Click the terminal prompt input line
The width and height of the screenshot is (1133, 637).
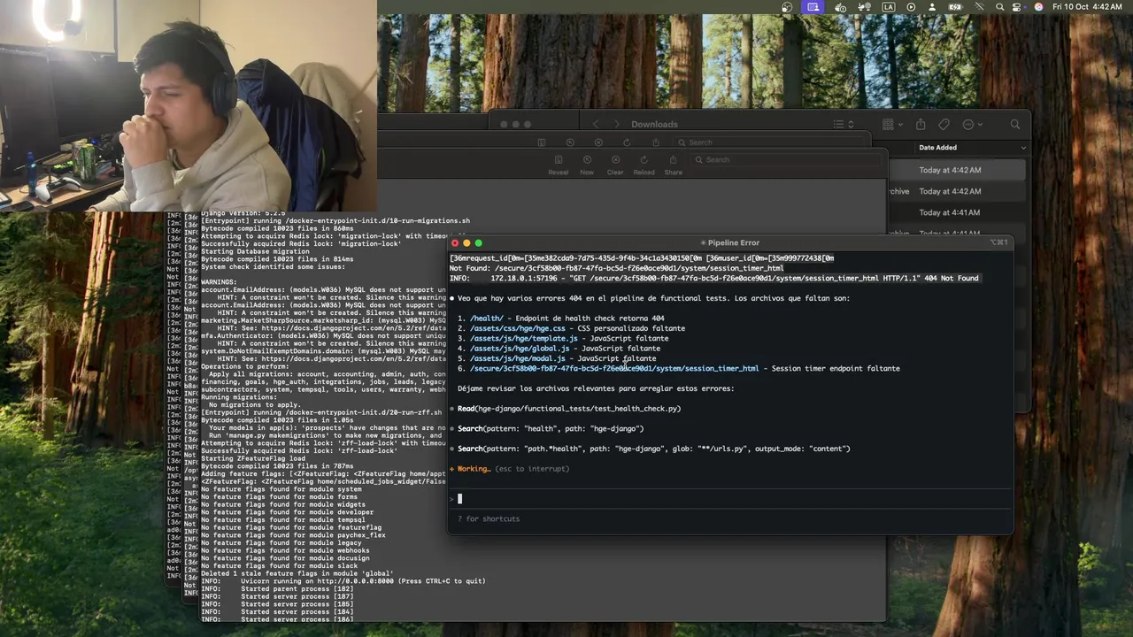click(x=730, y=499)
